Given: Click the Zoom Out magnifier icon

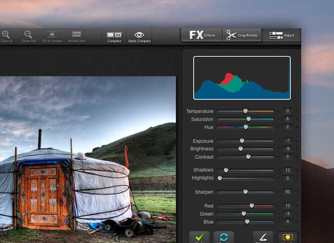Looking at the screenshot, I should [x=28, y=34].
